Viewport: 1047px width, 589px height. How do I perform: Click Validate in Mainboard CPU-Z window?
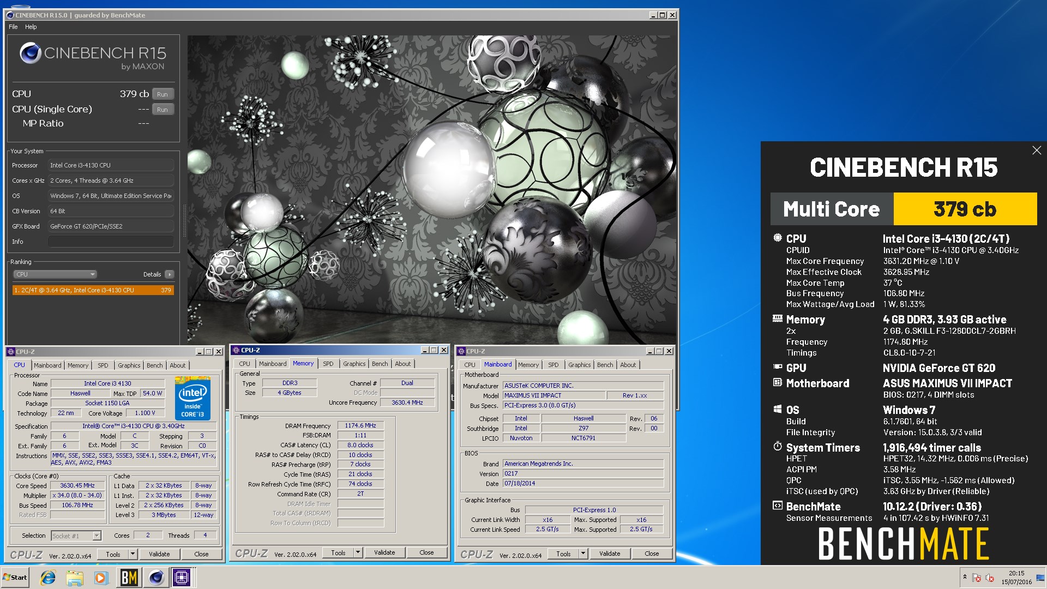(610, 554)
